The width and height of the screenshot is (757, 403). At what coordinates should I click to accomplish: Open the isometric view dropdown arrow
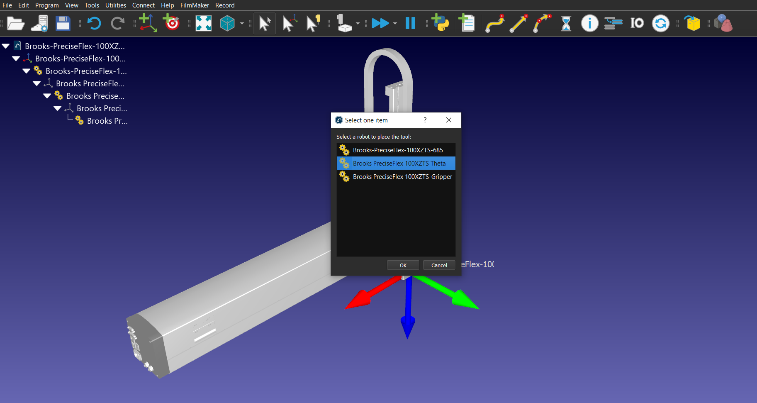(x=242, y=24)
